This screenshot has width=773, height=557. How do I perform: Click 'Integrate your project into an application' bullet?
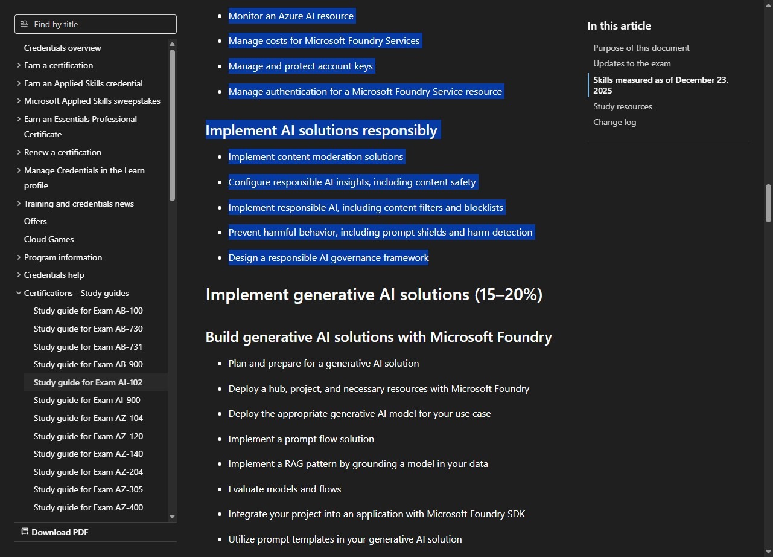[x=377, y=514]
